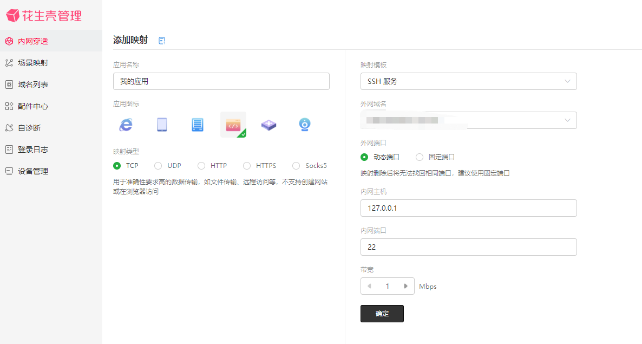The image size is (642, 344).
Task: Choose the 固定端口 fixed port option
Action: click(x=420, y=157)
